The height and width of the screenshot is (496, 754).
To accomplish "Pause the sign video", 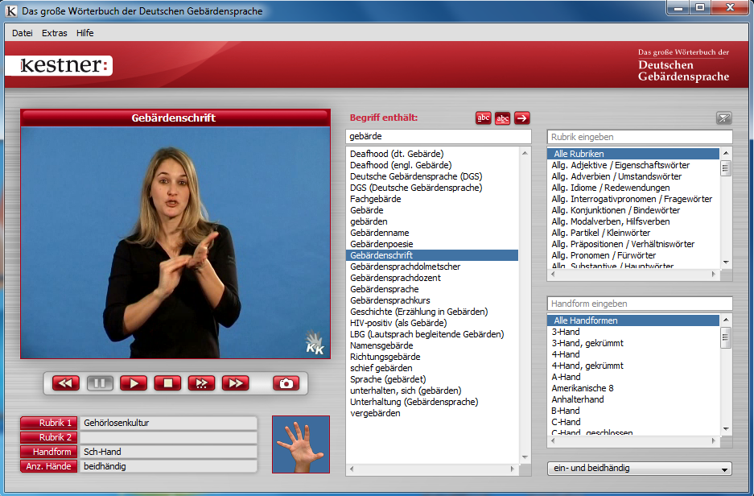I will click(100, 383).
